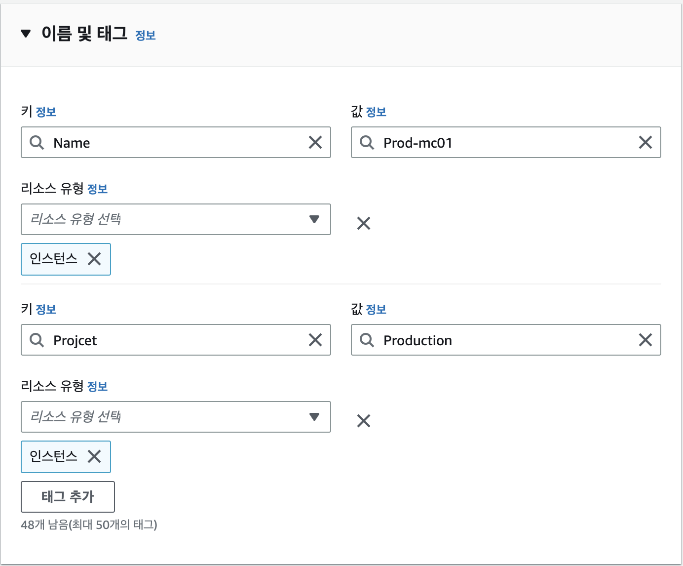This screenshot has width=683, height=566.
Task: Remove 인스턴스 chip from Name tag
Action: tap(94, 259)
